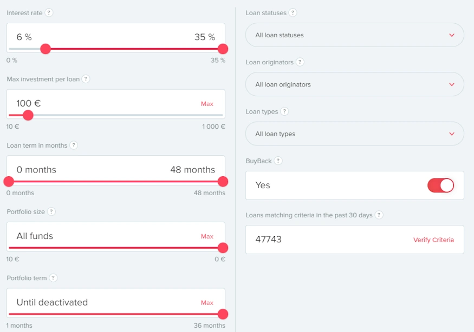Screen dimensions: 474x332
Task: Expand the All loan types dropdown
Action: [x=355, y=134]
